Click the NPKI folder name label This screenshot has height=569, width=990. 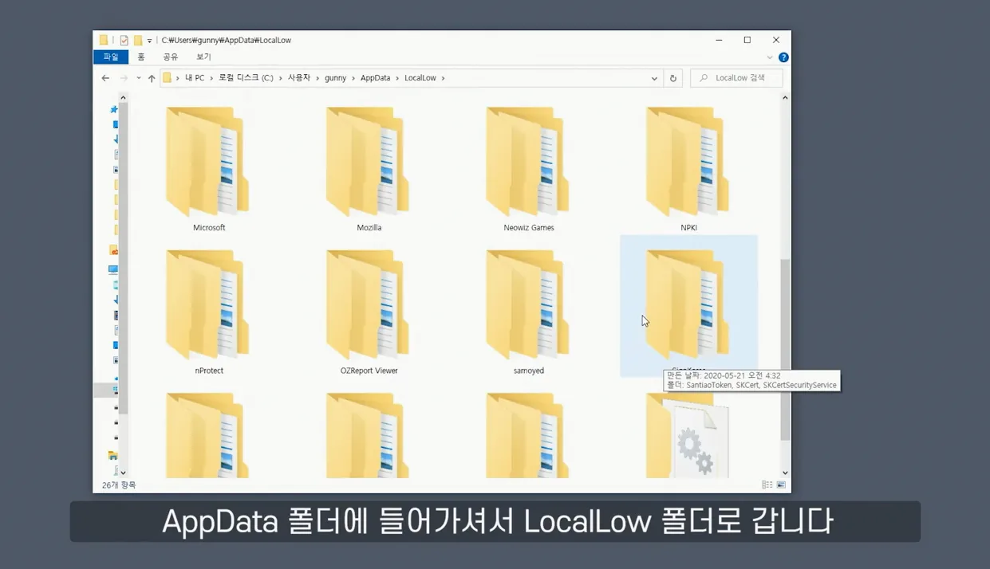click(688, 228)
